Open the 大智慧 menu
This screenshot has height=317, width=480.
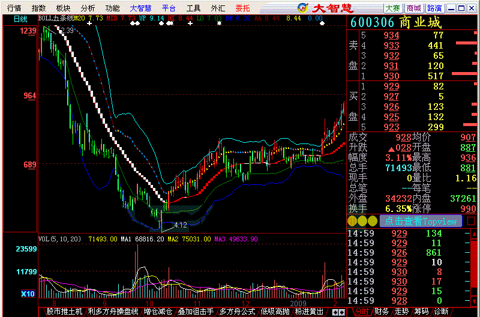[x=140, y=8]
